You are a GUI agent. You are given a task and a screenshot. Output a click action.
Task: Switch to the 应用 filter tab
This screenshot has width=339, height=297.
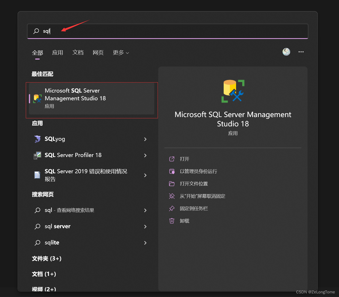click(x=58, y=53)
